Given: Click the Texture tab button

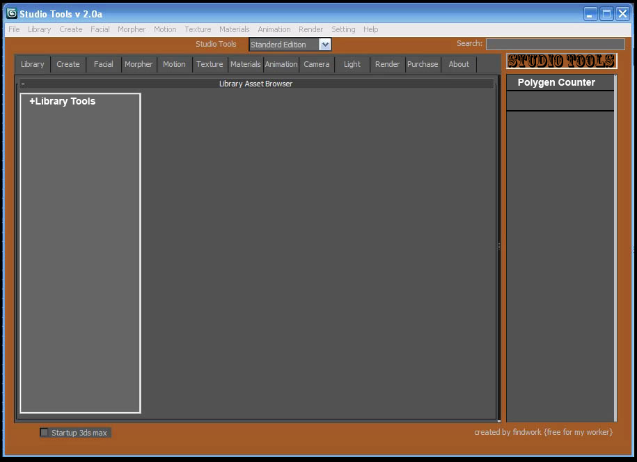Looking at the screenshot, I should coord(210,64).
